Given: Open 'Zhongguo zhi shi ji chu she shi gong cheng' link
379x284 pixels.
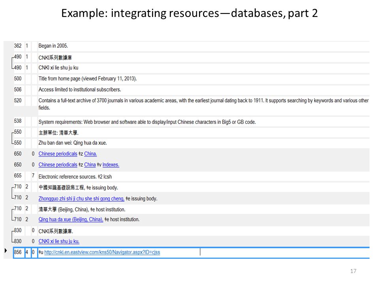Looking at the screenshot, I should pyautogui.click(x=81, y=198).
